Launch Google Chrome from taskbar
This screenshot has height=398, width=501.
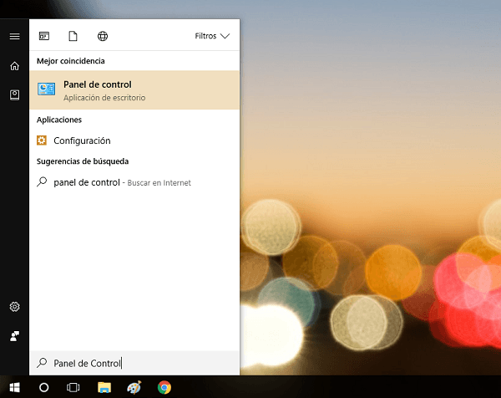[x=164, y=387]
